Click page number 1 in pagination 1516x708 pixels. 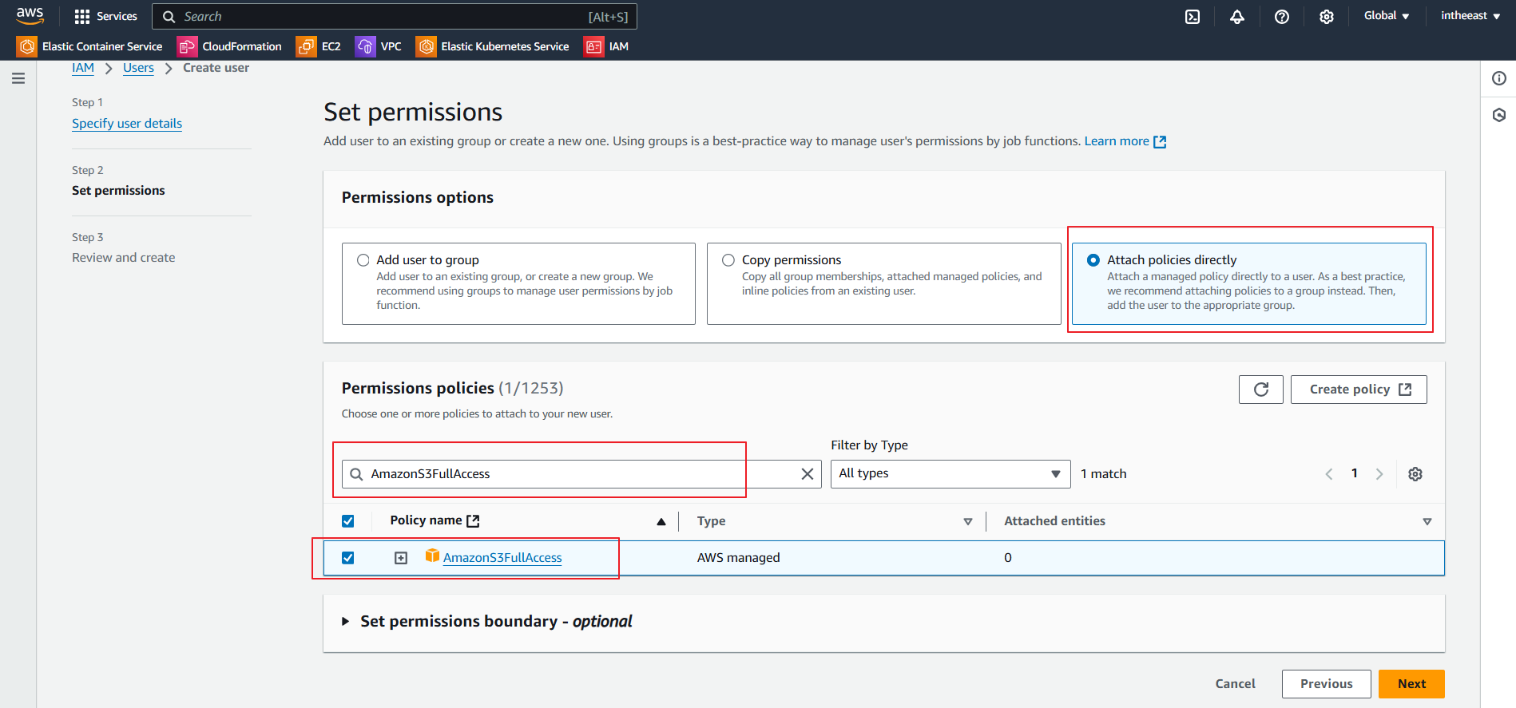pos(1354,473)
